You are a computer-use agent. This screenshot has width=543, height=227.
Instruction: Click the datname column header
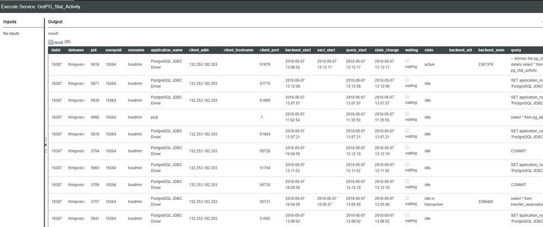(x=76, y=50)
